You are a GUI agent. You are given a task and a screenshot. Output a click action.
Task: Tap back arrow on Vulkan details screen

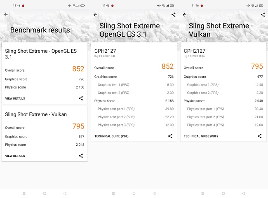click(x=185, y=15)
